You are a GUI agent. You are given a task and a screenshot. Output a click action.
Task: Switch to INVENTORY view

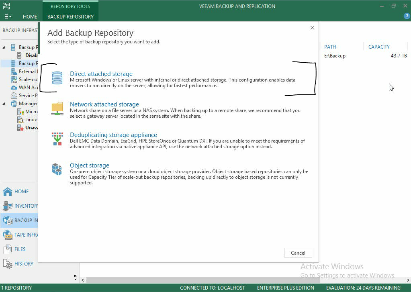(x=20, y=206)
